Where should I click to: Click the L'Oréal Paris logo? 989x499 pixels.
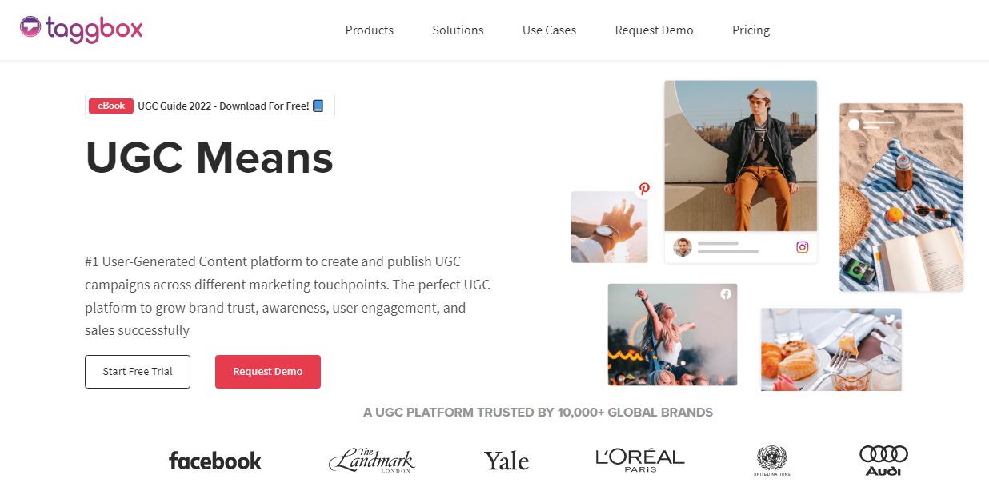640,461
